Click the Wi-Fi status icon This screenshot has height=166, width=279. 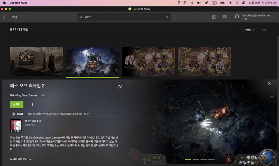(230, 3)
